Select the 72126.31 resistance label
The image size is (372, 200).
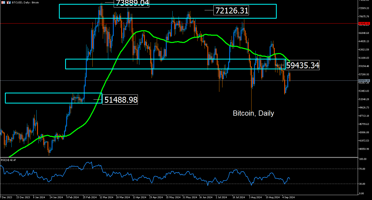(231, 11)
